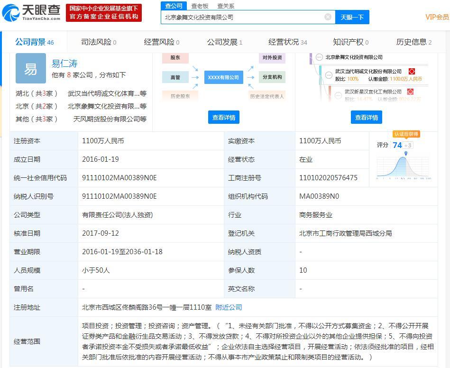Open the 附近公司 link by the address
The image size is (450, 368).
[x=229, y=307]
